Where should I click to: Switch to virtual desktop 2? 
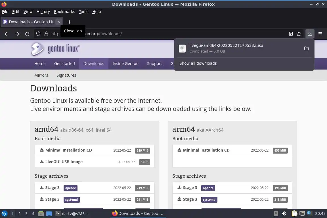[19, 214]
